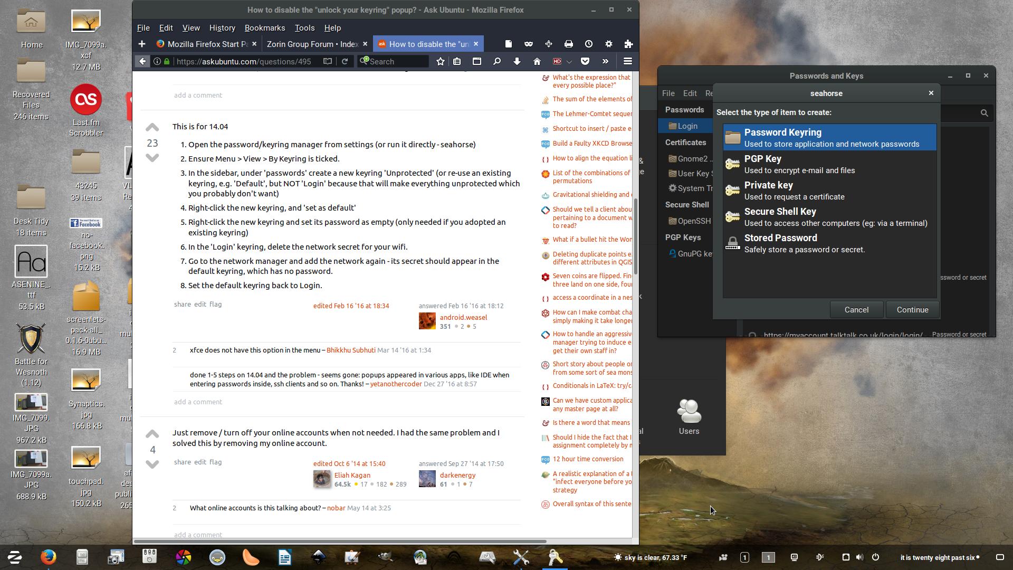Viewport: 1013px width, 570px height.
Task: Open the Firefox hamburger menu
Action: click(x=628, y=61)
